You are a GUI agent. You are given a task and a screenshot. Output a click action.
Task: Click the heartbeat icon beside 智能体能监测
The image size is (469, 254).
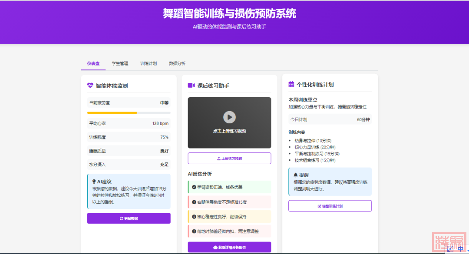(x=90, y=86)
